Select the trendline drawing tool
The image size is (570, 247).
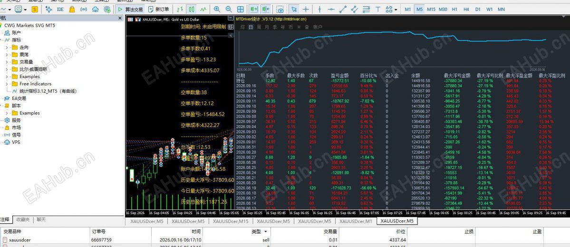click(343, 9)
